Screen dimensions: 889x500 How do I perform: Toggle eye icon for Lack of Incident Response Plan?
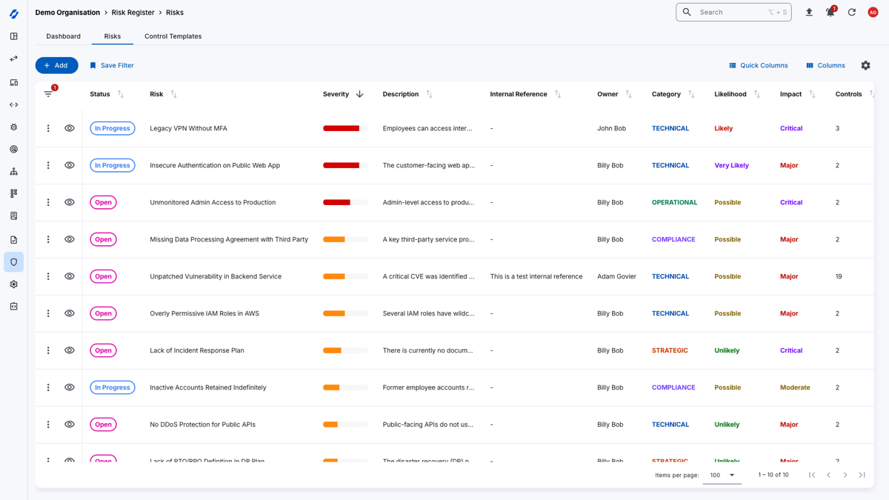click(x=70, y=350)
